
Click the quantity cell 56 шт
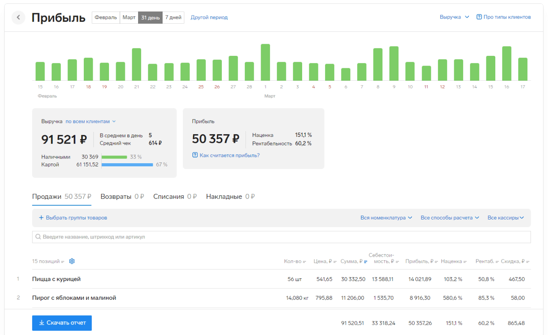[295, 279]
